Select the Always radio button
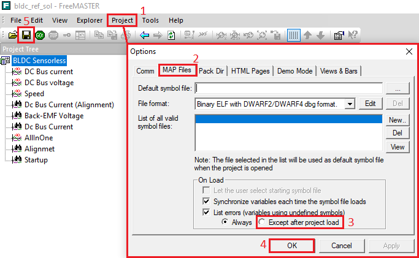419x258 pixels. click(x=225, y=222)
